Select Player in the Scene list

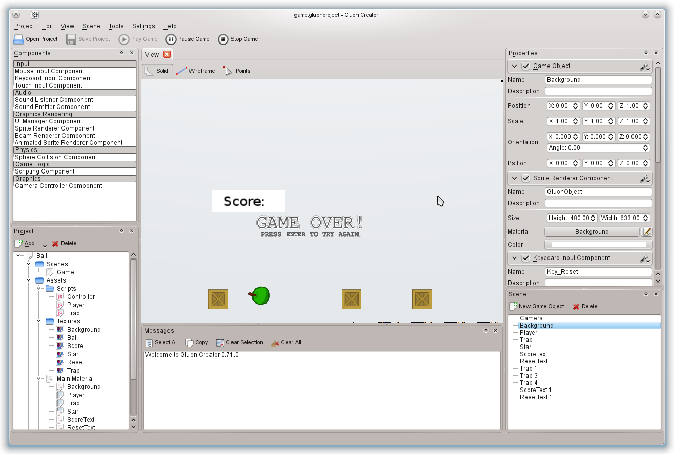point(529,333)
